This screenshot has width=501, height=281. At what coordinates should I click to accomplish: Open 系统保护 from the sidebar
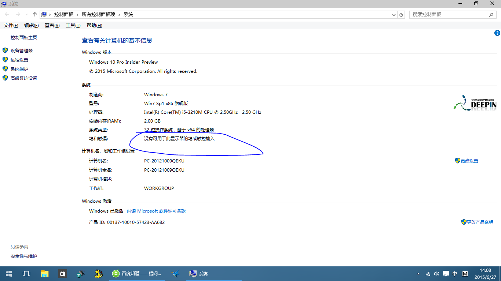(19, 69)
